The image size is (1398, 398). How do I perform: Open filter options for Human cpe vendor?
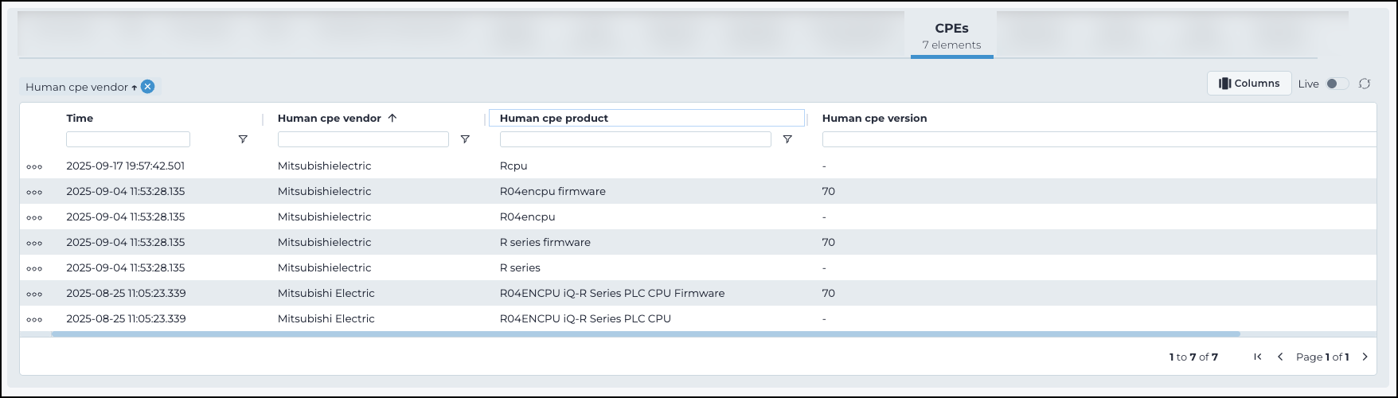pyautogui.click(x=465, y=139)
